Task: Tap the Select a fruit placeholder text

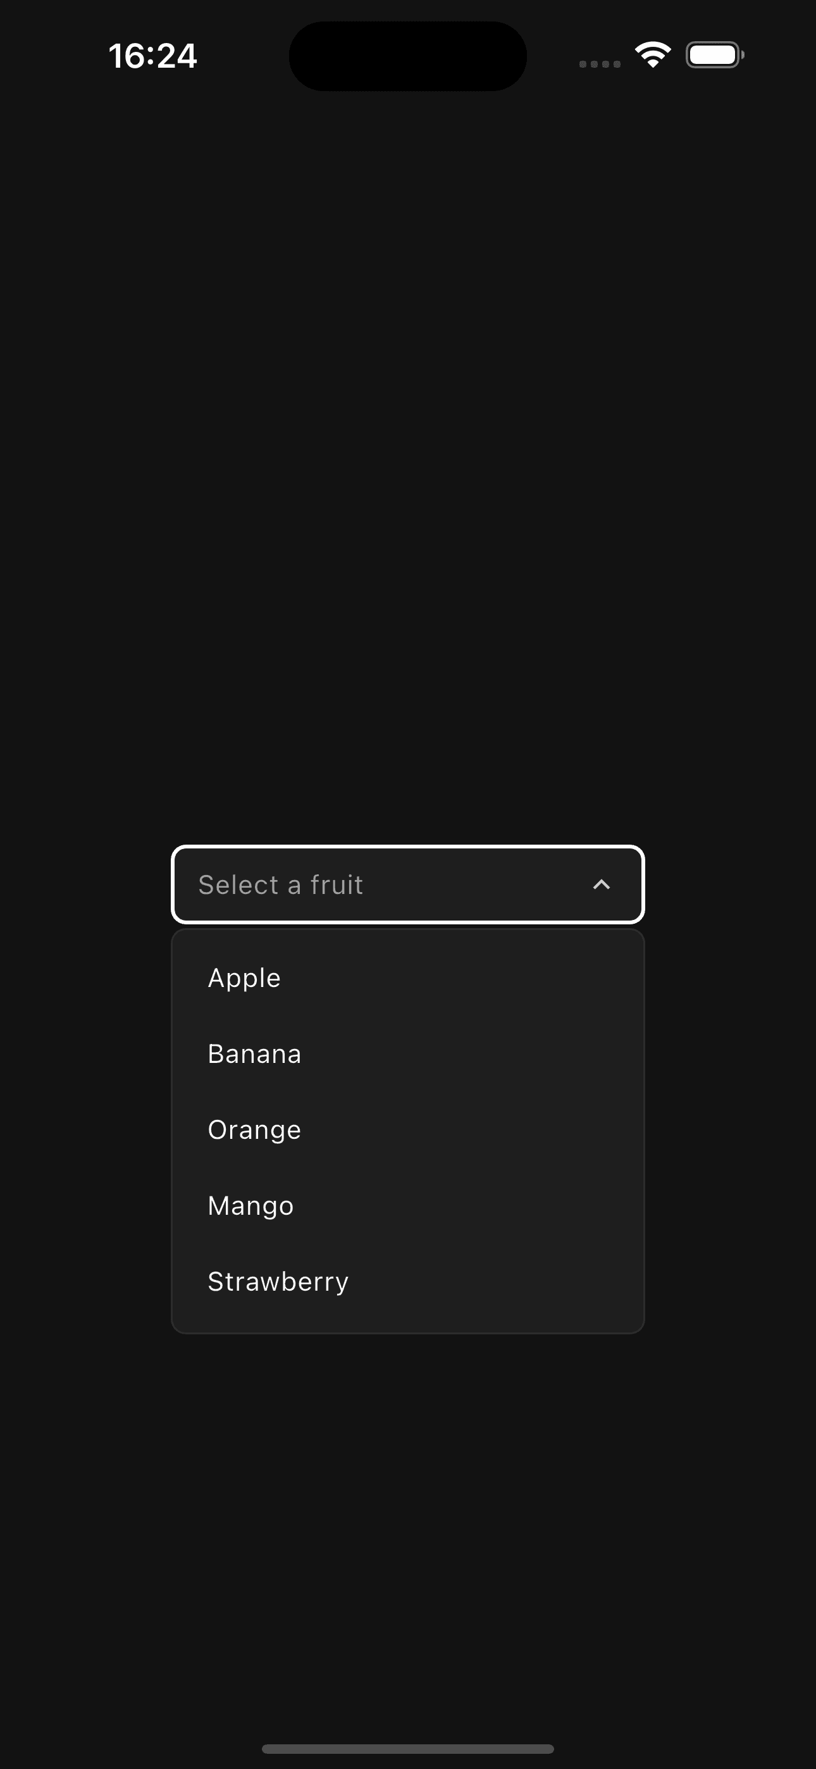Action: click(281, 884)
